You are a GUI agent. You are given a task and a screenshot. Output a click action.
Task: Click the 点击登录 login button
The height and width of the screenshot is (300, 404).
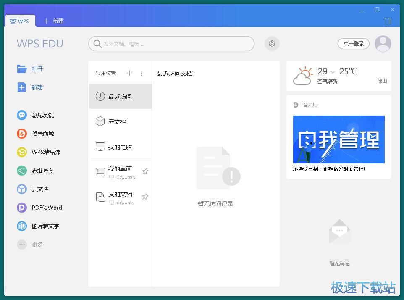354,44
